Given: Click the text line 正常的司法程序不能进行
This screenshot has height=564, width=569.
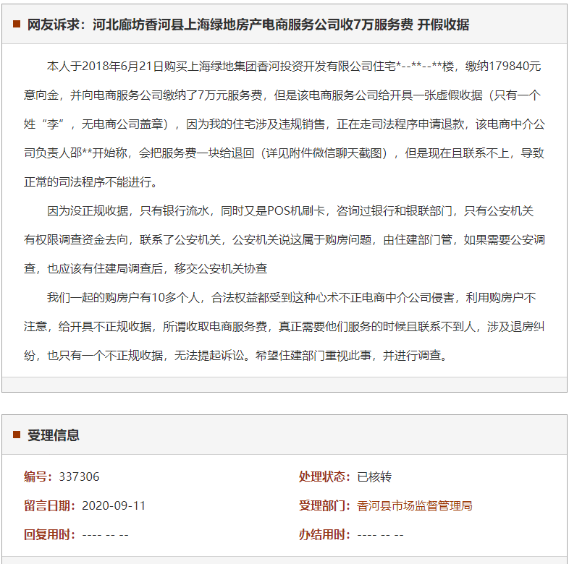Looking at the screenshot, I should click(x=90, y=181).
